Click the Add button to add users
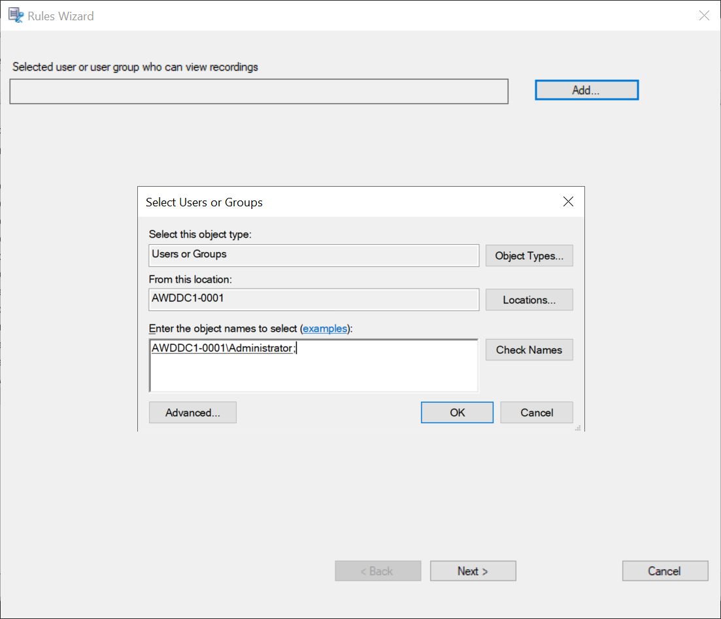The height and width of the screenshot is (619, 721). (x=586, y=90)
